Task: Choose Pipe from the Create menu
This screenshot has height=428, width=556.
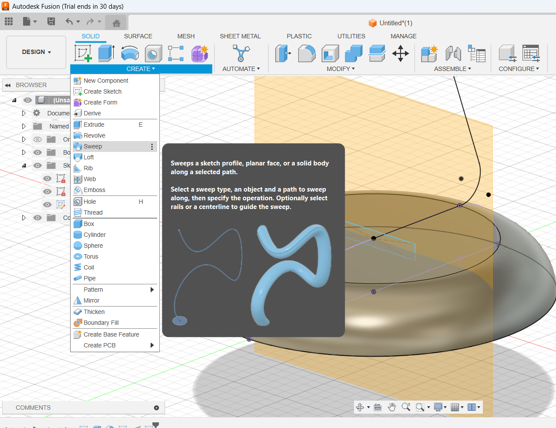Action: 115,278
